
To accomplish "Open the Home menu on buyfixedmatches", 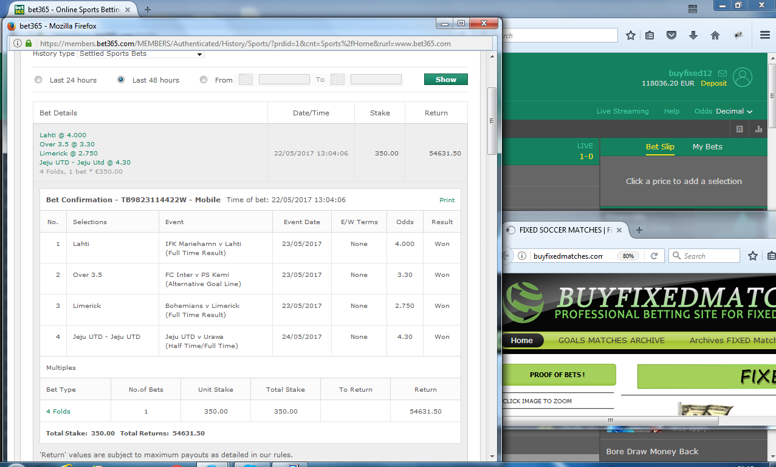I will [x=521, y=341].
